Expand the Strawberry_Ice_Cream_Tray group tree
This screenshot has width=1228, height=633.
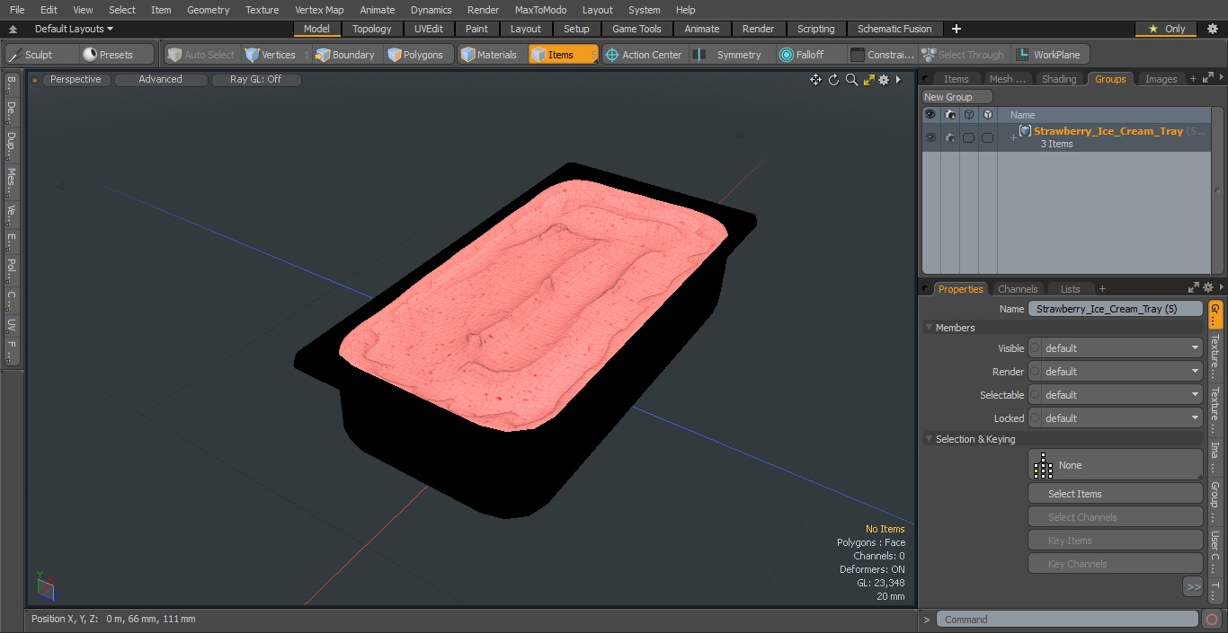(x=1013, y=137)
